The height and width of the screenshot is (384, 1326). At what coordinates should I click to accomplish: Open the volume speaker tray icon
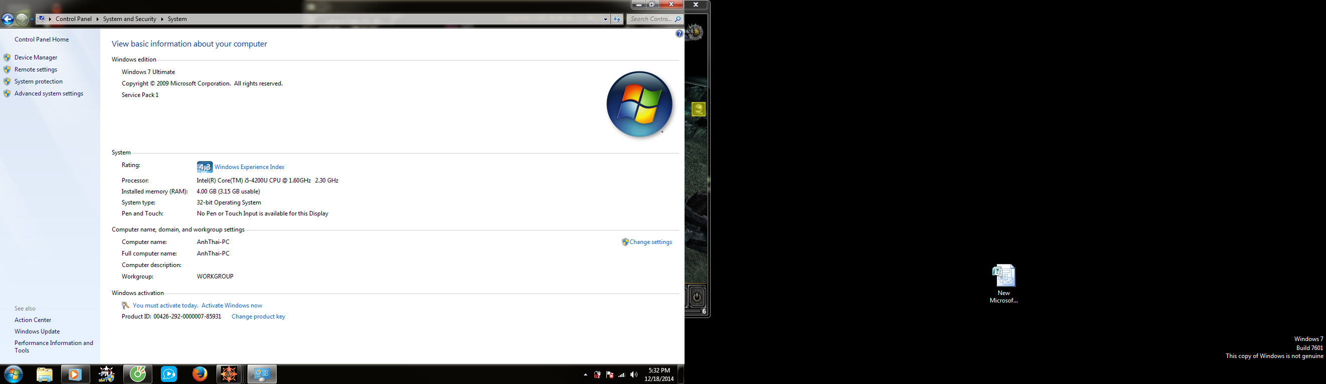coord(633,375)
